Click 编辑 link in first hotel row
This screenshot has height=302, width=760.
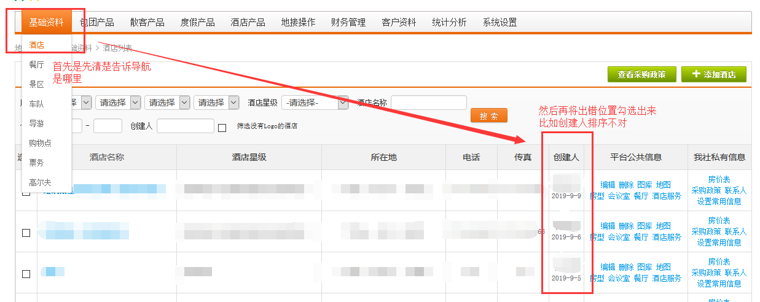pos(607,185)
